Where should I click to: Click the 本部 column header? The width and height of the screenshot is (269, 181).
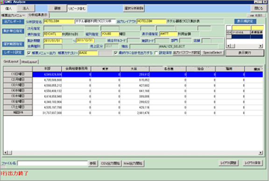pyautogui.click(x=47, y=69)
